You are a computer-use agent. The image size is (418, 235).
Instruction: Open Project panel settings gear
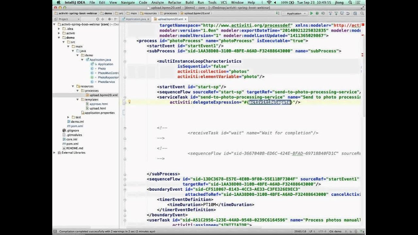[x=110, y=19]
